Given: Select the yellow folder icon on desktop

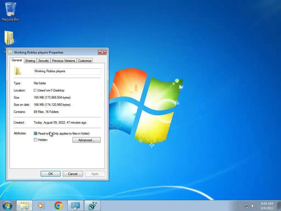Looking at the screenshot, I should click(9, 38).
